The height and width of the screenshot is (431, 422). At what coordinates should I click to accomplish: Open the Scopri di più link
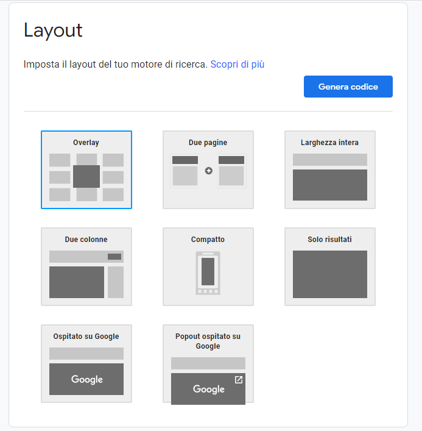click(x=237, y=64)
